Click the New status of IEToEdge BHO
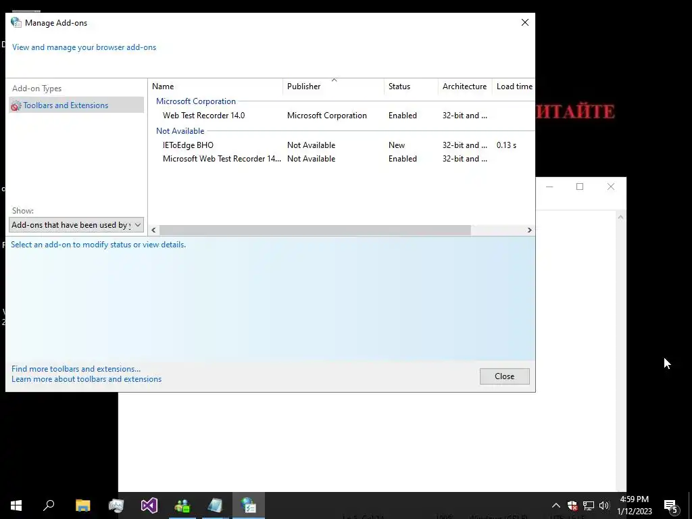Viewport: 692px width, 519px height. tap(397, 145)
